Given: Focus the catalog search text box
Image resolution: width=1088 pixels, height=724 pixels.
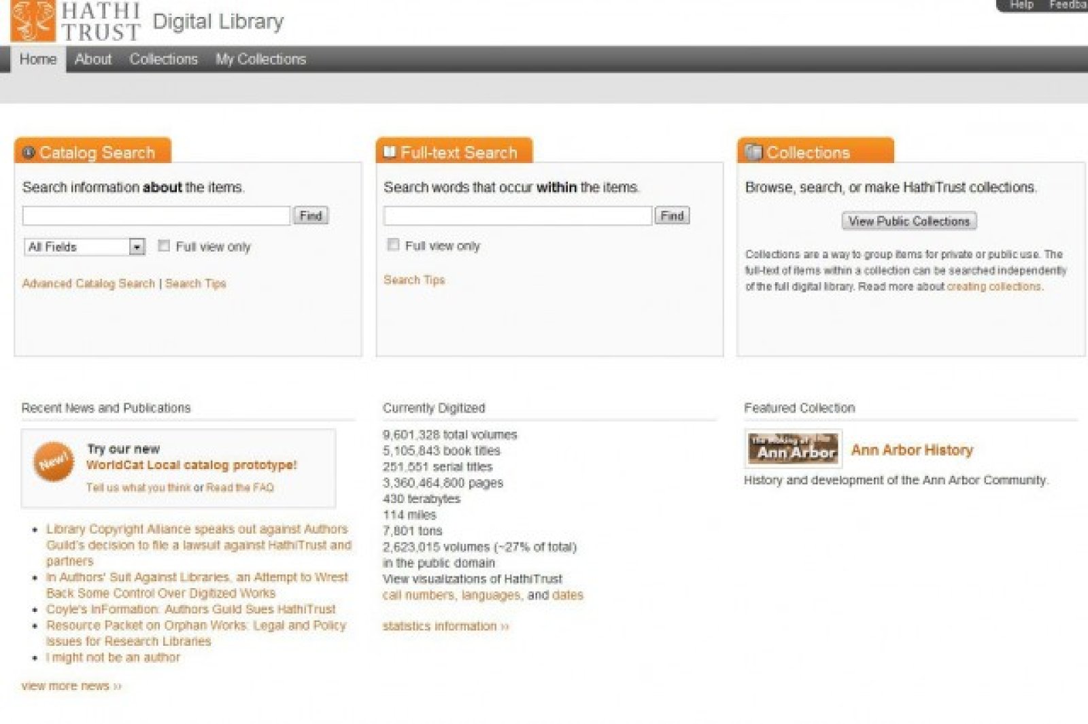Looking at the screenshot, I should [156, 216].
